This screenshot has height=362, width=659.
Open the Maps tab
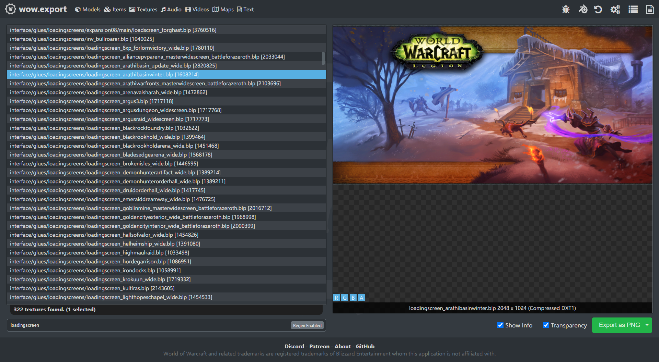[x=223, y=10]
